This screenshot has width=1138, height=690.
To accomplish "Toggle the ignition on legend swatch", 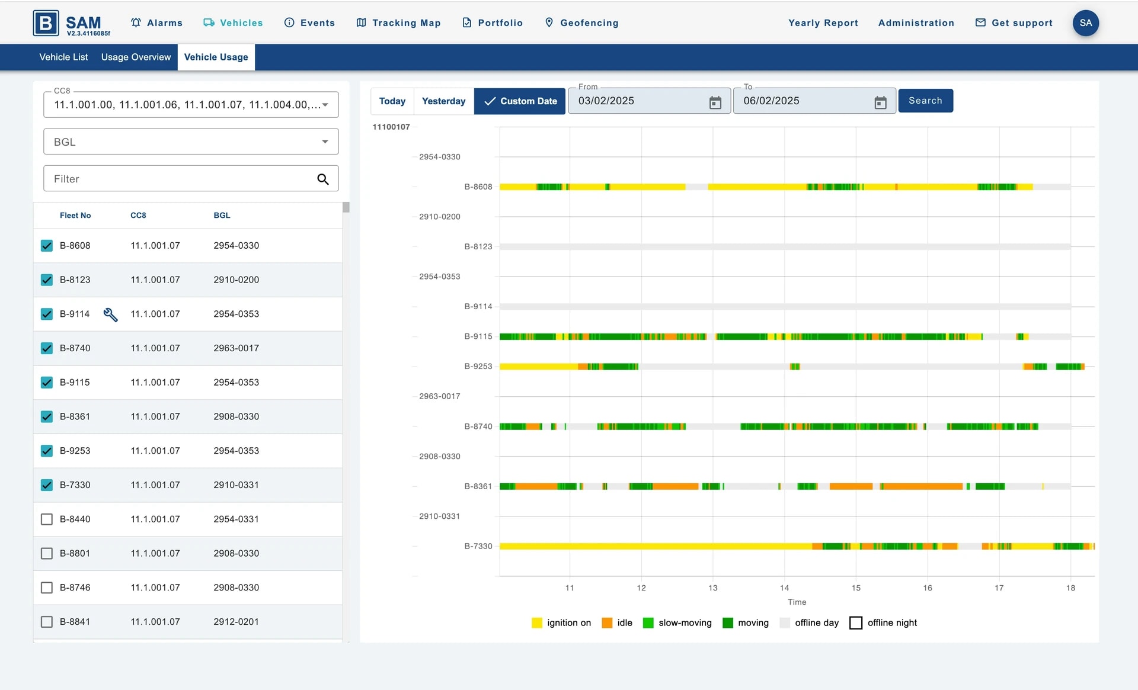I will (x=537, y=623).
